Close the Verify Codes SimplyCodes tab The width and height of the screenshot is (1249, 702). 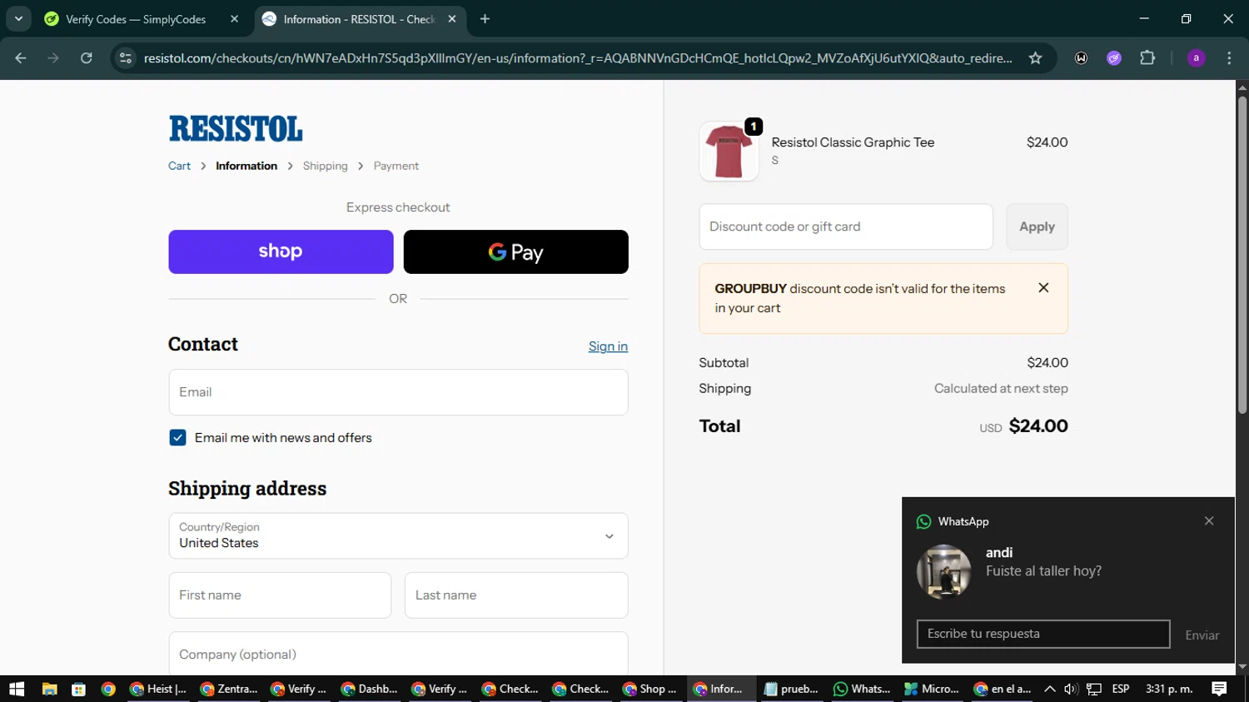(x=234, y=19)
